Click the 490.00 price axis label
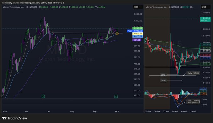This screenshot has height=123, width=213. 137,95
